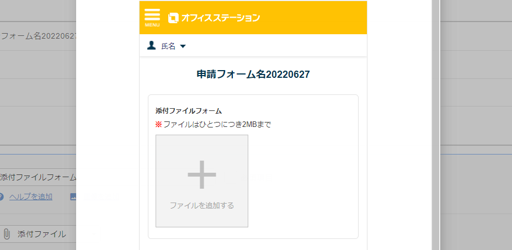Click the gray file upload drop area
Screen dimensions: 512x250
(x=202, y=181)
